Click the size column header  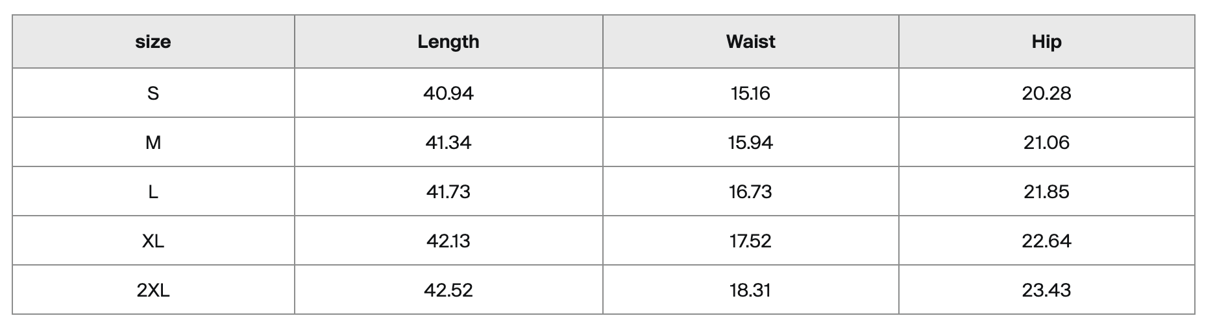click(x=153, y=41)
